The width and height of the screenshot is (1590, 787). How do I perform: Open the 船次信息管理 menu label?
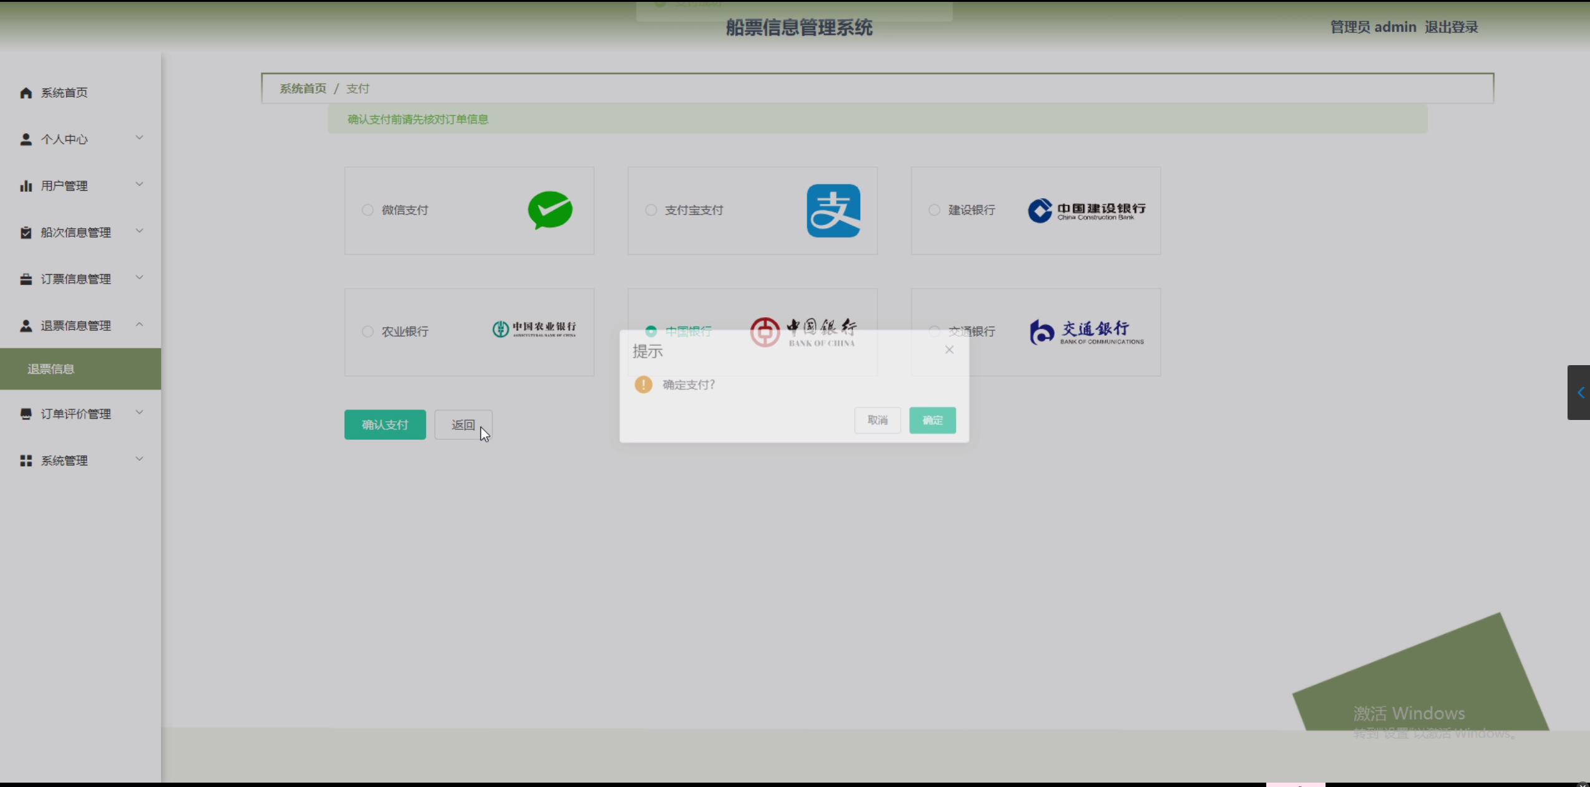(76, 232)
